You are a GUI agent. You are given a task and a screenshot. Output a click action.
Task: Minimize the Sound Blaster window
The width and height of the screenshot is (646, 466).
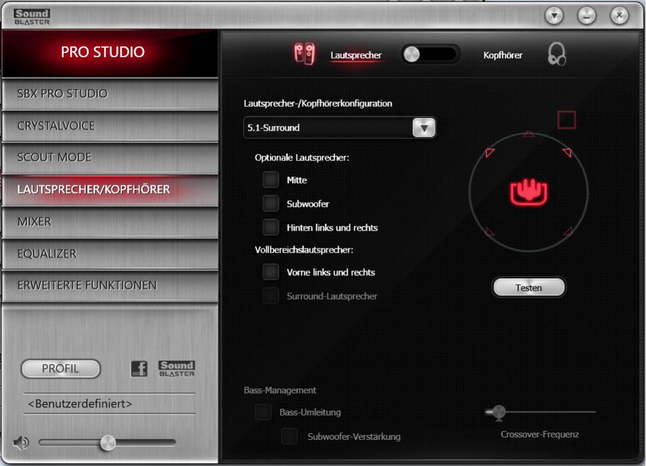tap(586, 15)
